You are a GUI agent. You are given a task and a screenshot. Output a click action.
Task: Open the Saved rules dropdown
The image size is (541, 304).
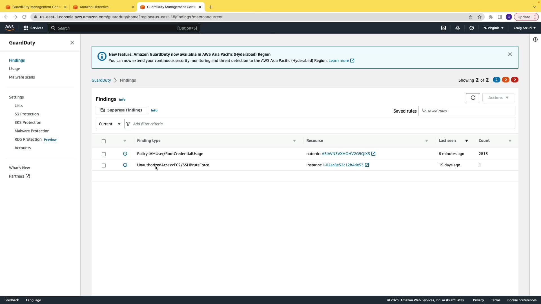[x=466, y=111]
